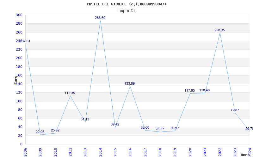Click the 30.97 data label

coord(175,128)
